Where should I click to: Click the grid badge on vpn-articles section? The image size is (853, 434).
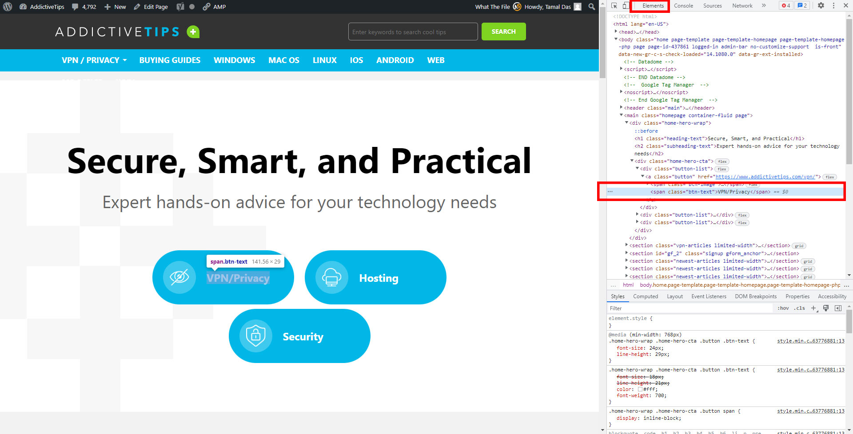point(799,246)
